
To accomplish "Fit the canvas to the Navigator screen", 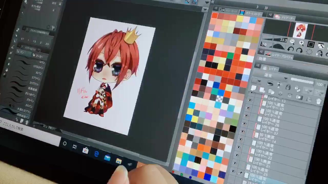I will tap(321, 46).
